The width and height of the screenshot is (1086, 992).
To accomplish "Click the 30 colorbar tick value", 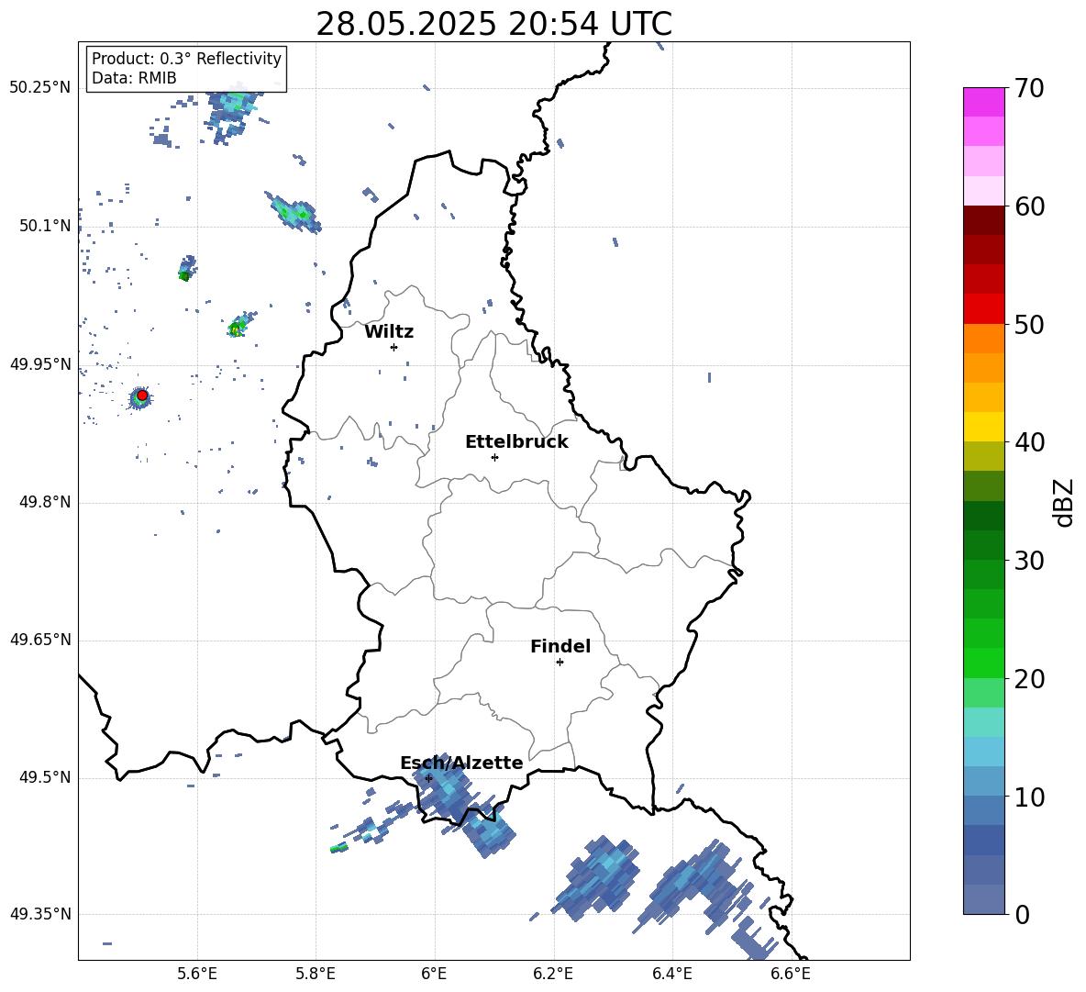I will pos(1029,561).
